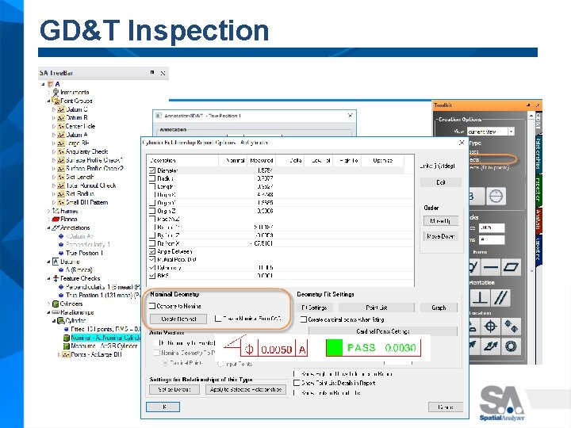Click the Datums 'A' icon in the tree
The height and width of the screenshot is (428, 571).
click(56, 262)
